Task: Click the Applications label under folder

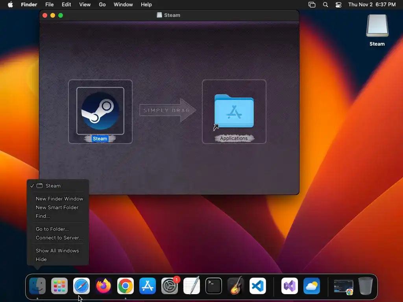Action: coord(234,138)
